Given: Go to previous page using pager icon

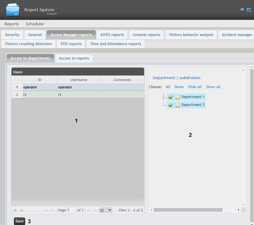Looking at the screenshot, I should [x=52, y=210].
